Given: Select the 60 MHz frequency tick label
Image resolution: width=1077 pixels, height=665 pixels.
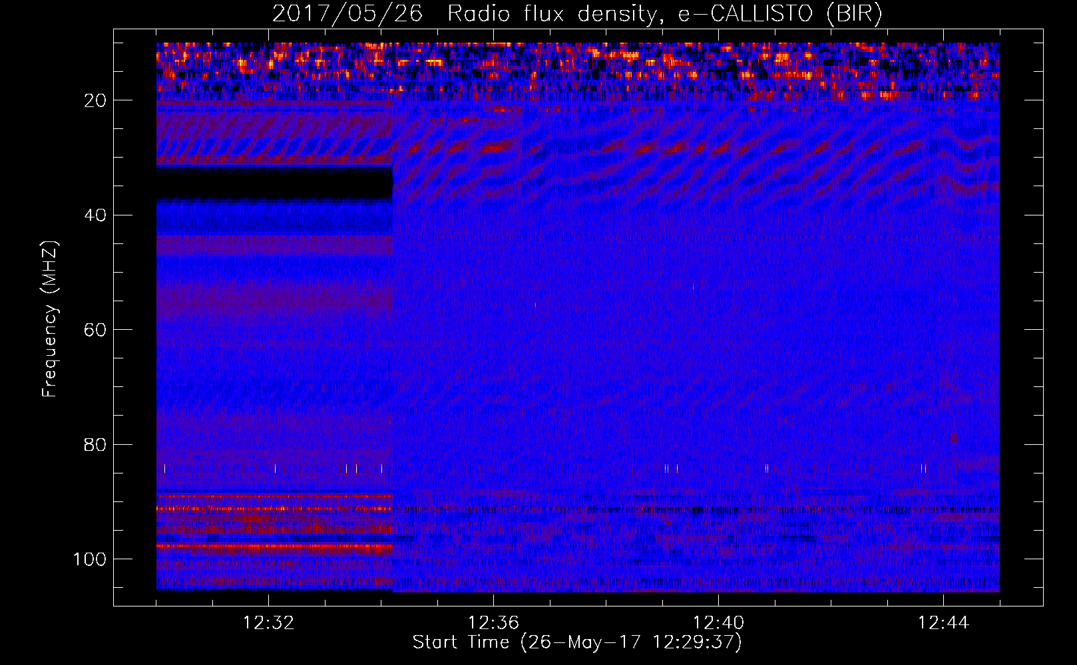Looking at the screenshot, I should pos(96,330).
